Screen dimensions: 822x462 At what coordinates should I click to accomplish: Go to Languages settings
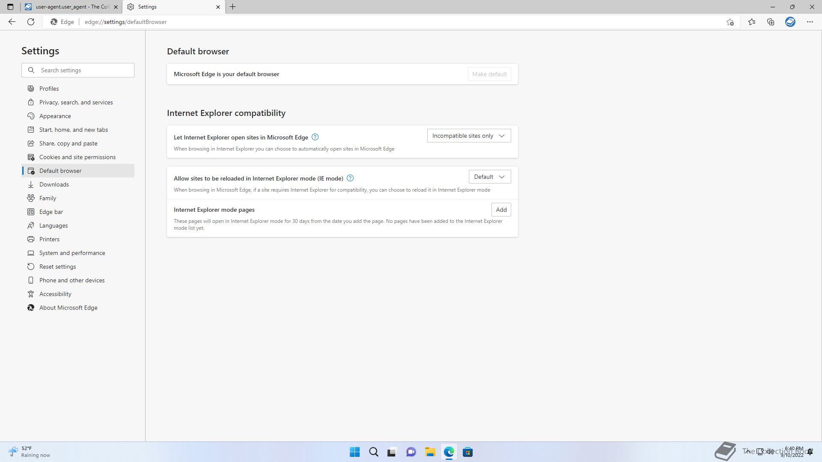click(78, 225)
